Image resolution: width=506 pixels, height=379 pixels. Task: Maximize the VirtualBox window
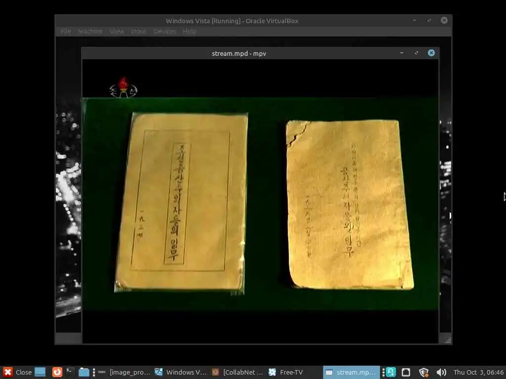(x=429, y=20)
